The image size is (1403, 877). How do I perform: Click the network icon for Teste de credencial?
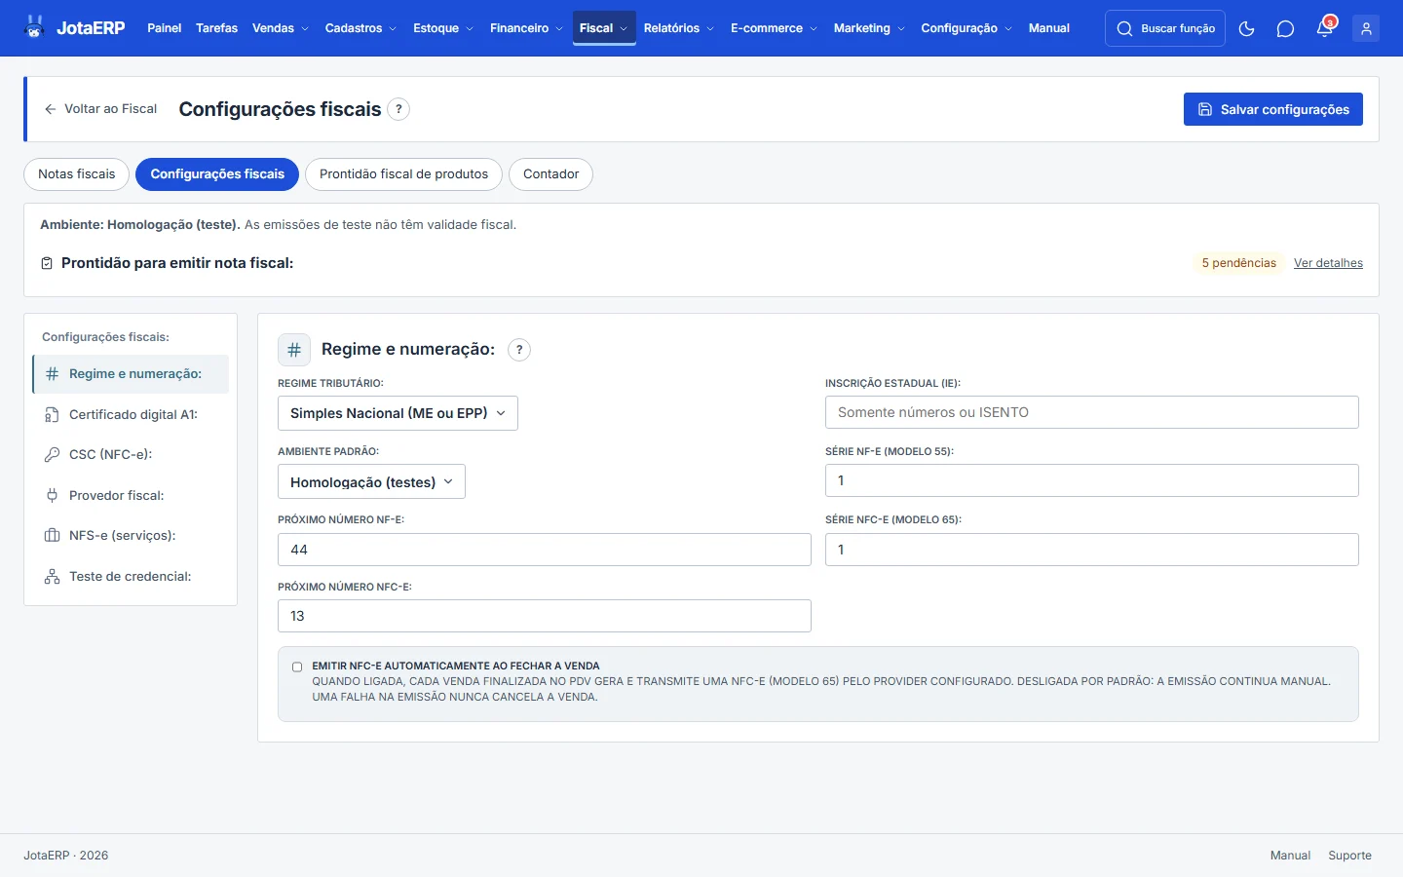pos(53,577)
